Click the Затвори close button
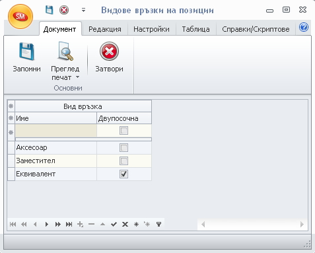The width and height of the screenshot is (315, 253). tap(109, 57)
